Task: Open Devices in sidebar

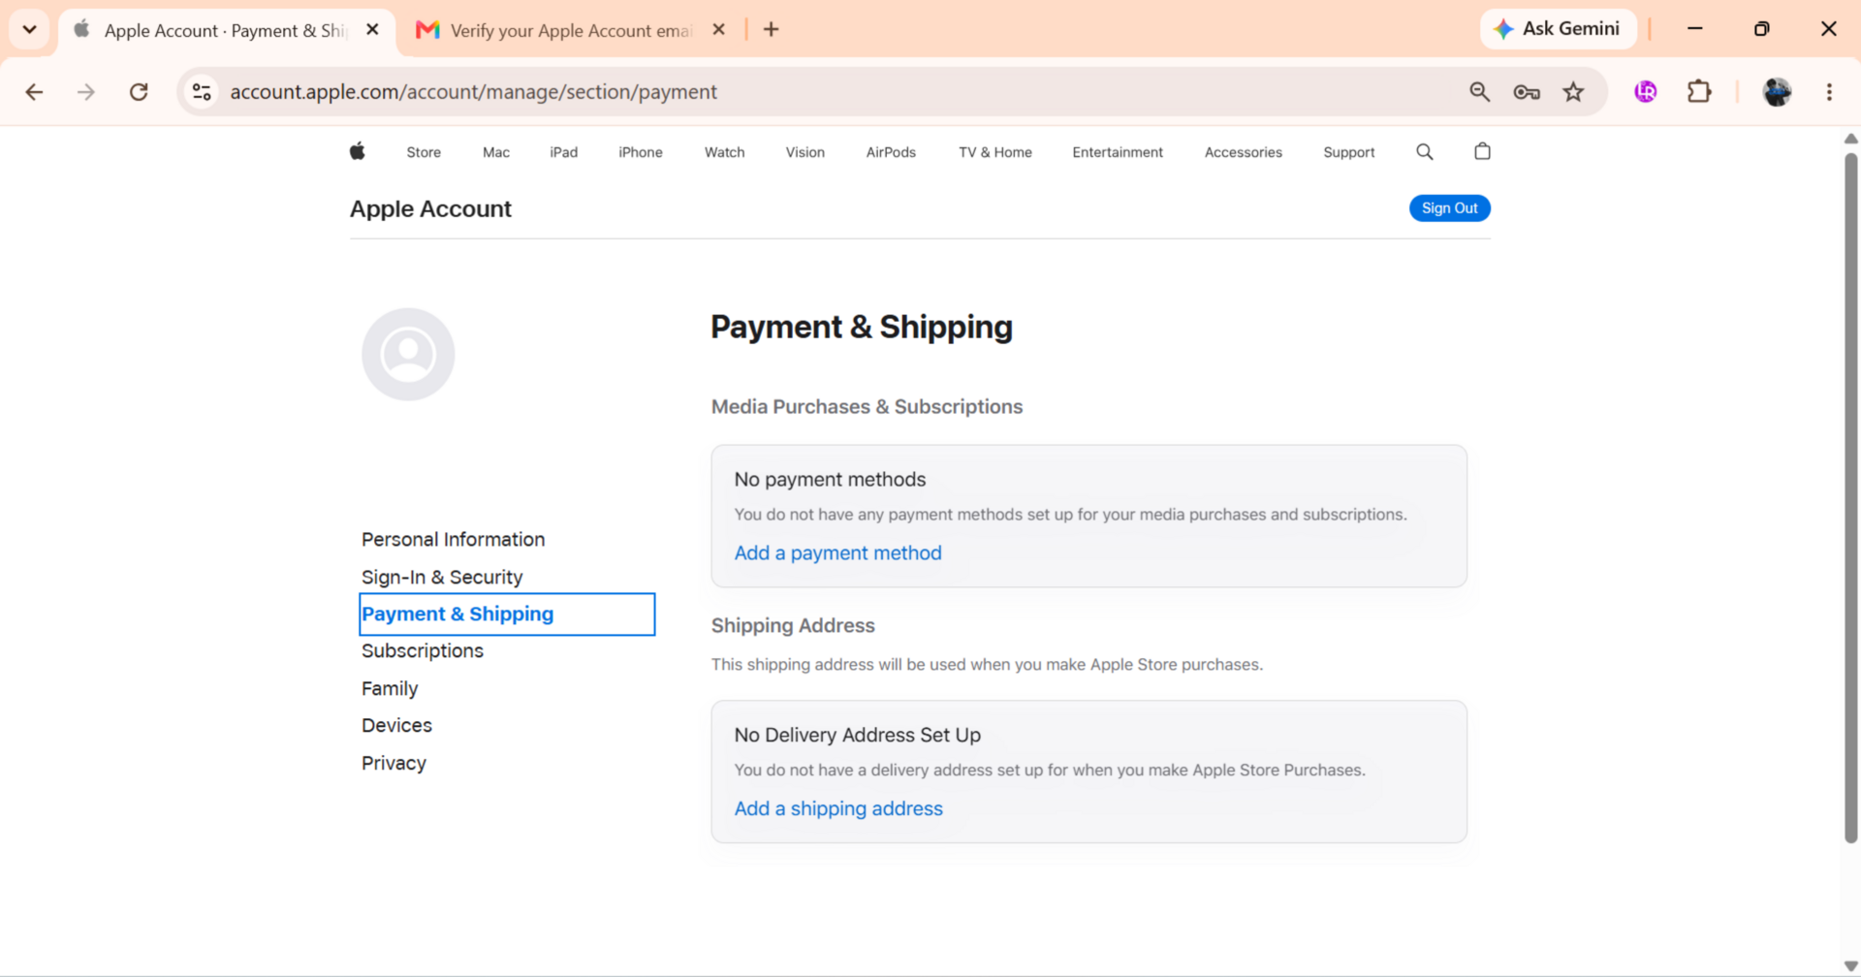Action: (396, 725)
